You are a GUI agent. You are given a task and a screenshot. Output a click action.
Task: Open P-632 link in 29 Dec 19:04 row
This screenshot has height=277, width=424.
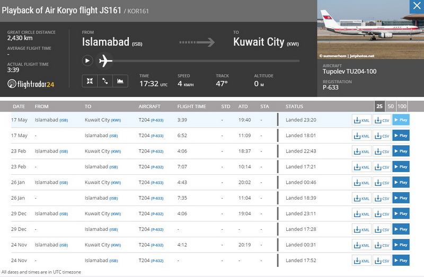(x=157, y=214)
